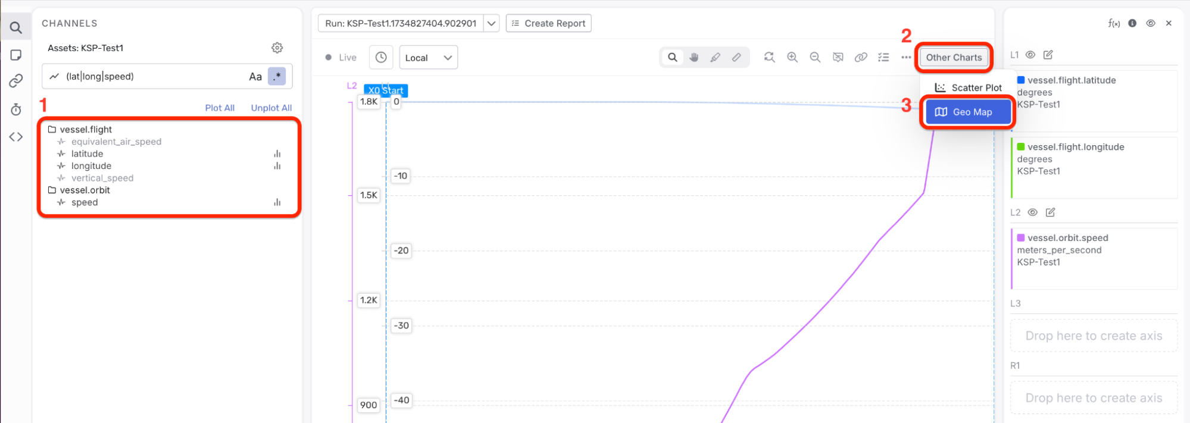Click the crossed-out comment icon to hide annotations
Image resolution: width=1190 pixels, height=423 pixels.
pyautogui.click(x=838, y=57)
